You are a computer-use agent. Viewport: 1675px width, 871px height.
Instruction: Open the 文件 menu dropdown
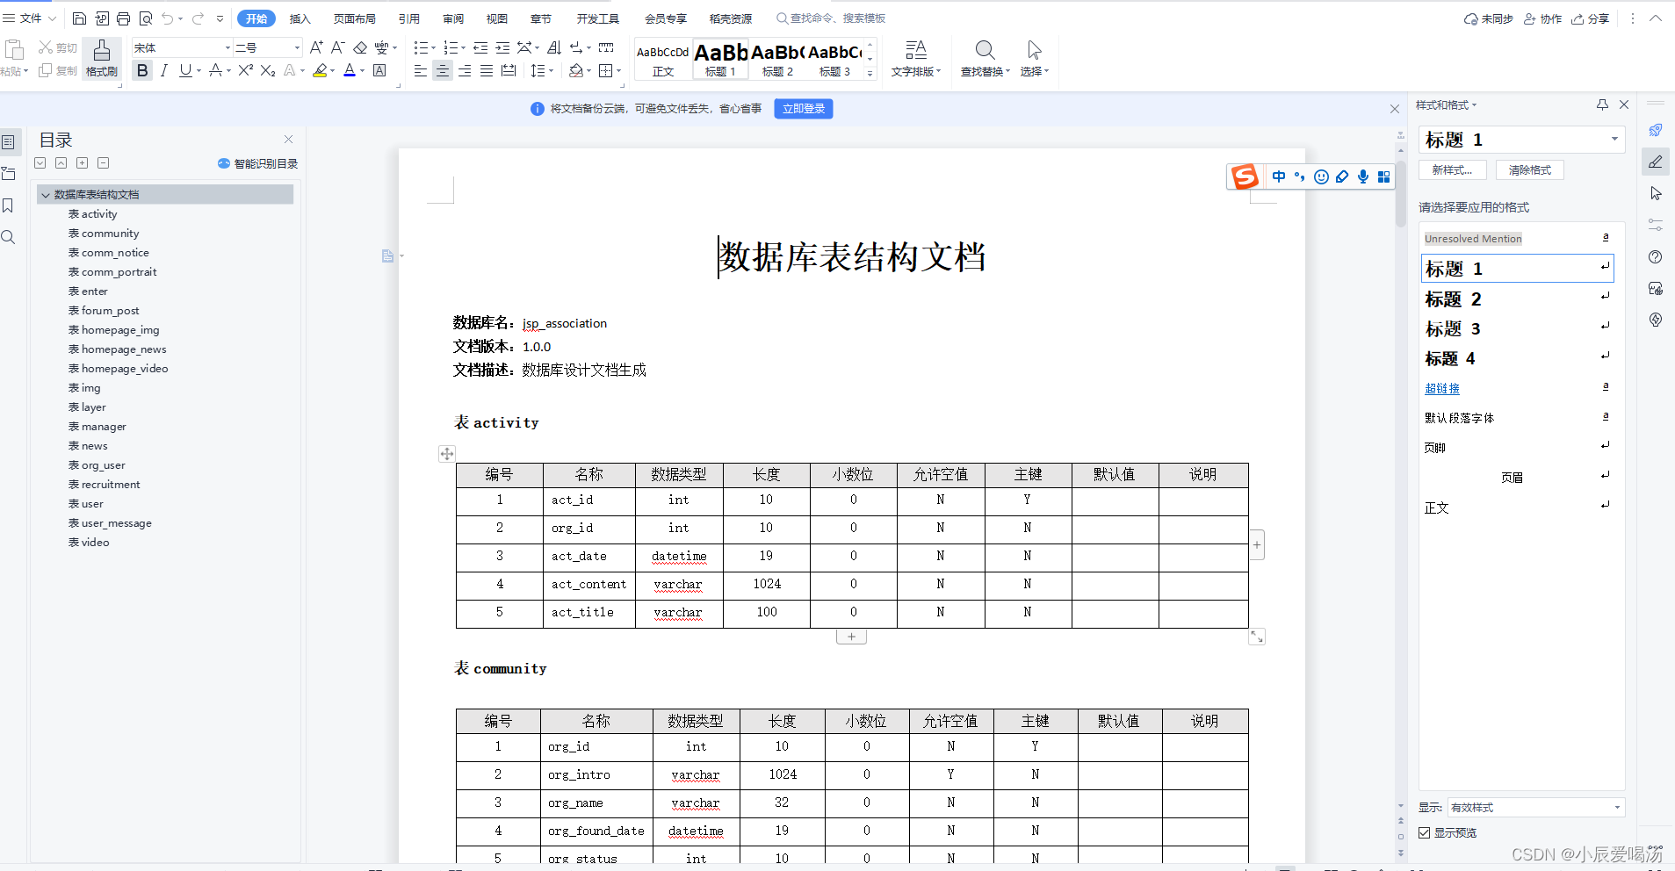click(x=30, y=18)
